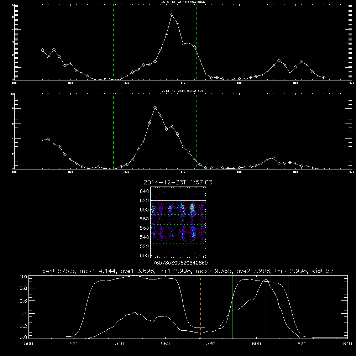
Task: Click the 'cent 575.5' value in header
Action: coord(60,271)
